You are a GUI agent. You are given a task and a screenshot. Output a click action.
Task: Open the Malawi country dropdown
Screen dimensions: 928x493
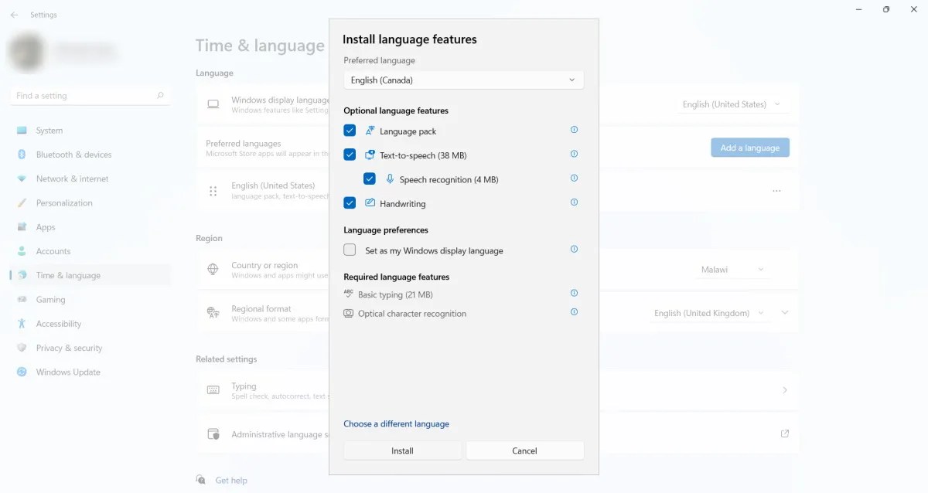point(730,269)
